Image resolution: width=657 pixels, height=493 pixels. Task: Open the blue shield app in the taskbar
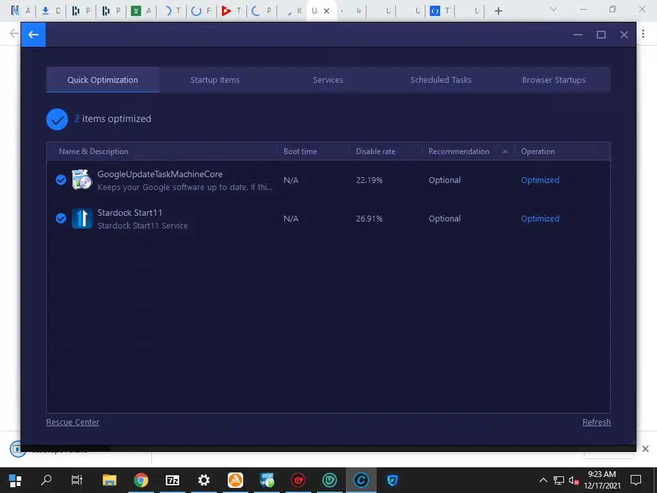pyautogui.click(x=392, y=480)
